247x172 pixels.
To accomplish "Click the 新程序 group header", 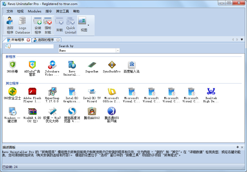I will (x=11, y=57).
